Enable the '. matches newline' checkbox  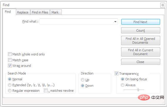[46, 91]
